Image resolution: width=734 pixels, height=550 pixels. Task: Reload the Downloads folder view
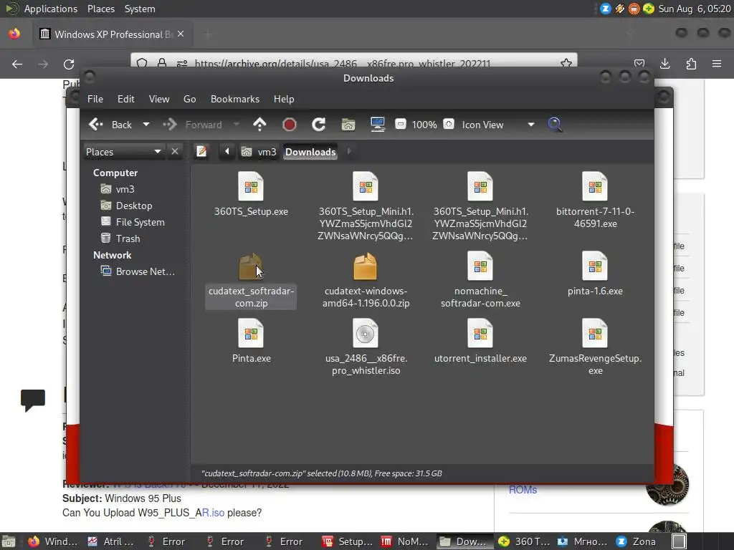tap(319, 125)
